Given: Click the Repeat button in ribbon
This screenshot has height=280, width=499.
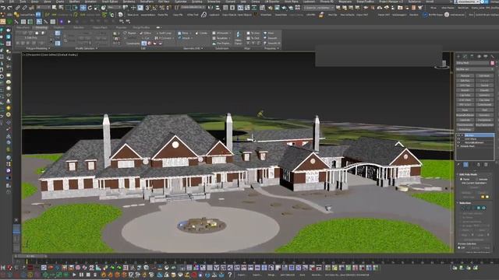Looking at the screenshot, I should click(x=130, y=33).
